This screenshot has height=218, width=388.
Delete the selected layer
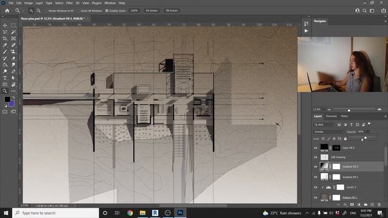(379, 205)
